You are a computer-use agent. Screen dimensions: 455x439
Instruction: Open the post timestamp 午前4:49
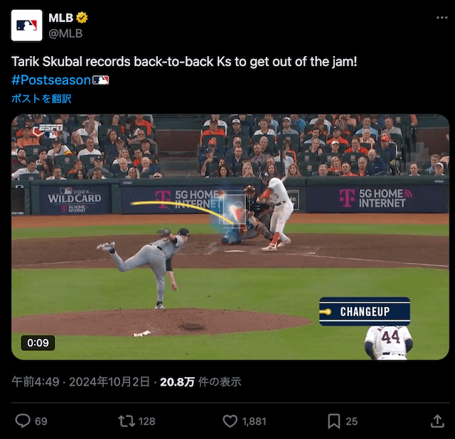36,382
